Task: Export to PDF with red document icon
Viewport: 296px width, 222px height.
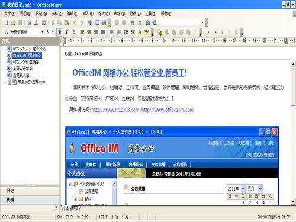Action: point(132,22)
